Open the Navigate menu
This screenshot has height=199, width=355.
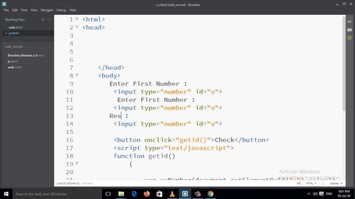coord(47,10)
